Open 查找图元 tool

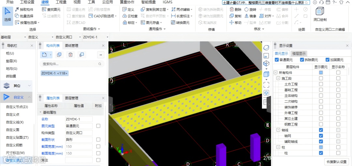click(x=51, y=9)
